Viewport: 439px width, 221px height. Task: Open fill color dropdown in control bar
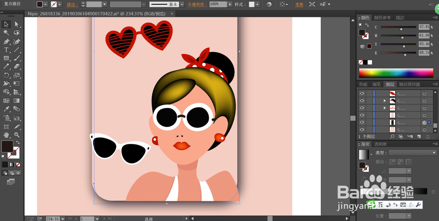46,4
